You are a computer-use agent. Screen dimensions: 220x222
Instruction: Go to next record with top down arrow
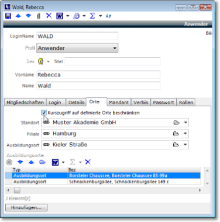pos(29,16)
